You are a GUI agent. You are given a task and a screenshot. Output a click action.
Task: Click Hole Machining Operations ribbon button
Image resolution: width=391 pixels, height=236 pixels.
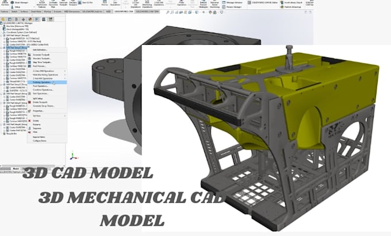(x=147, y=4)
